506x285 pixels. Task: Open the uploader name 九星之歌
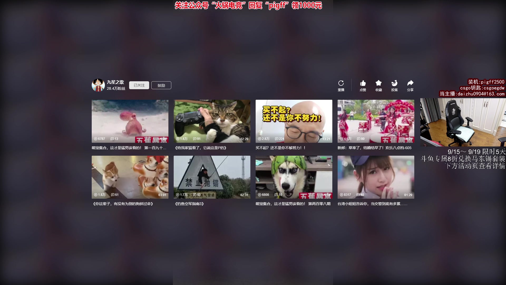(115, 82)
